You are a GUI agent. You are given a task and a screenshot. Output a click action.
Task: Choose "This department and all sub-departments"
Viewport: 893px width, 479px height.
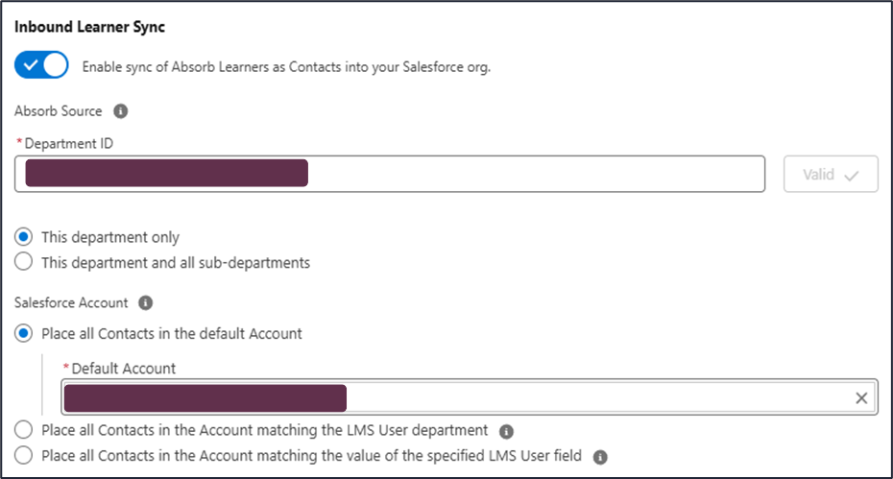point(24,262)
